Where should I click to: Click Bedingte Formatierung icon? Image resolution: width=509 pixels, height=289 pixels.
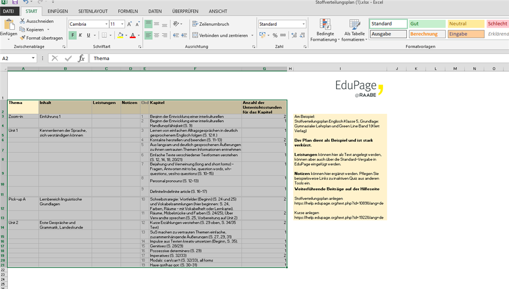[x=325, y=24]
